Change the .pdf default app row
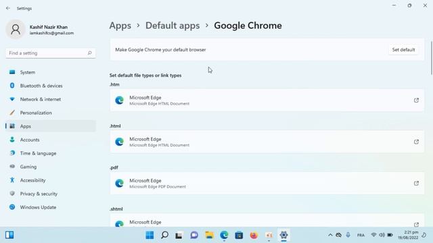Image resolution: width=433 pixels, height=243 pixels. [x=267, y=183]
